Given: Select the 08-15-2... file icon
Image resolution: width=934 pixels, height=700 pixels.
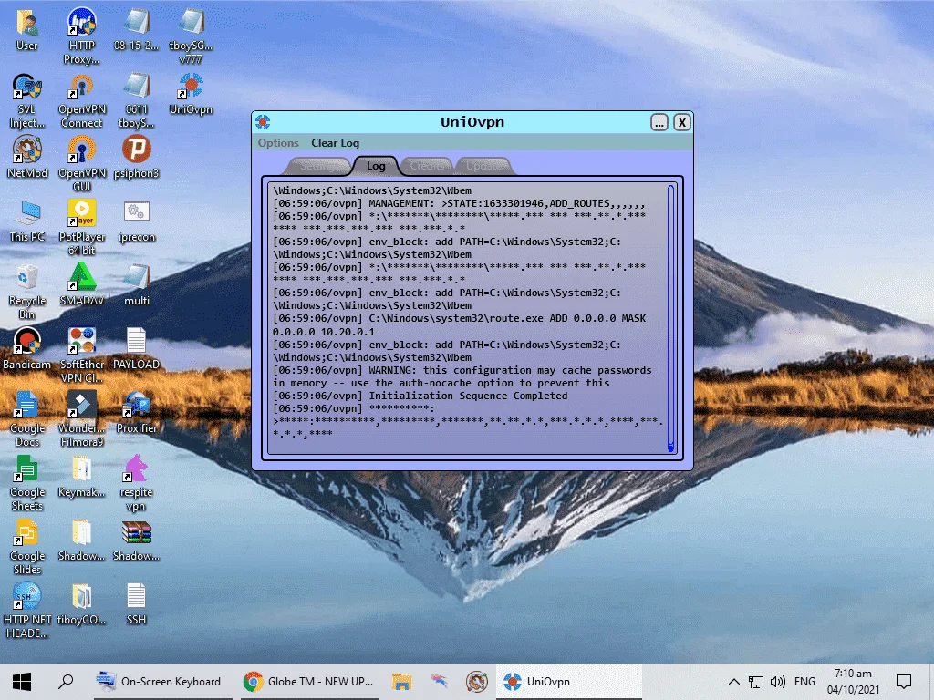Looking at the screenshot, I should pos(137,30).
